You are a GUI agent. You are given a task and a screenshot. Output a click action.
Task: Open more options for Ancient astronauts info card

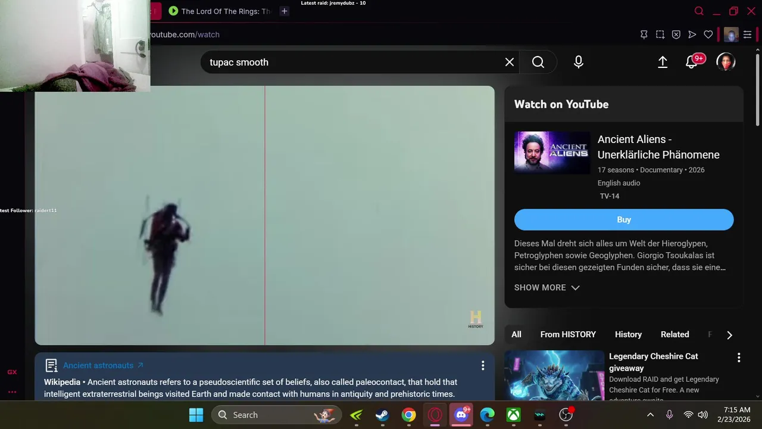(483, 365)
